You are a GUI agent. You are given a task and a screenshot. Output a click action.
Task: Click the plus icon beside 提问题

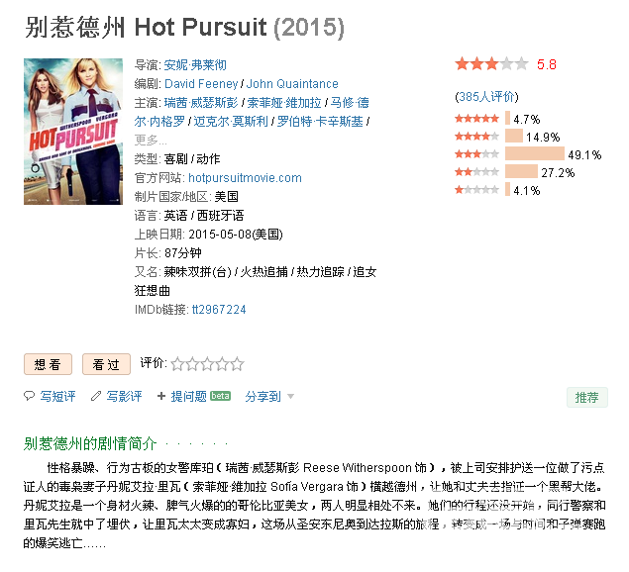[161, 397]
